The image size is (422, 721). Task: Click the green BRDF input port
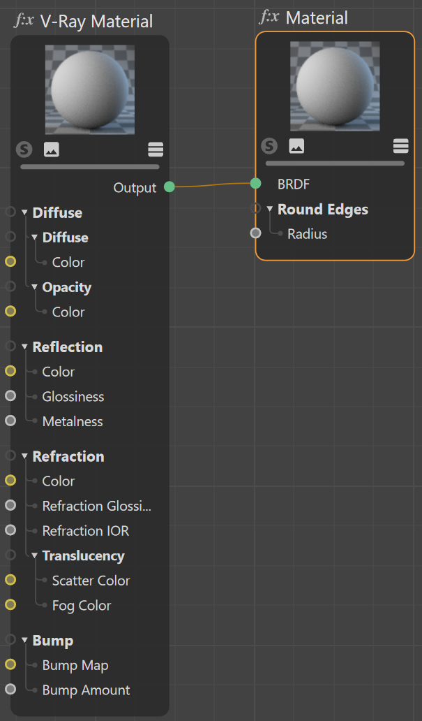point(256,184)
